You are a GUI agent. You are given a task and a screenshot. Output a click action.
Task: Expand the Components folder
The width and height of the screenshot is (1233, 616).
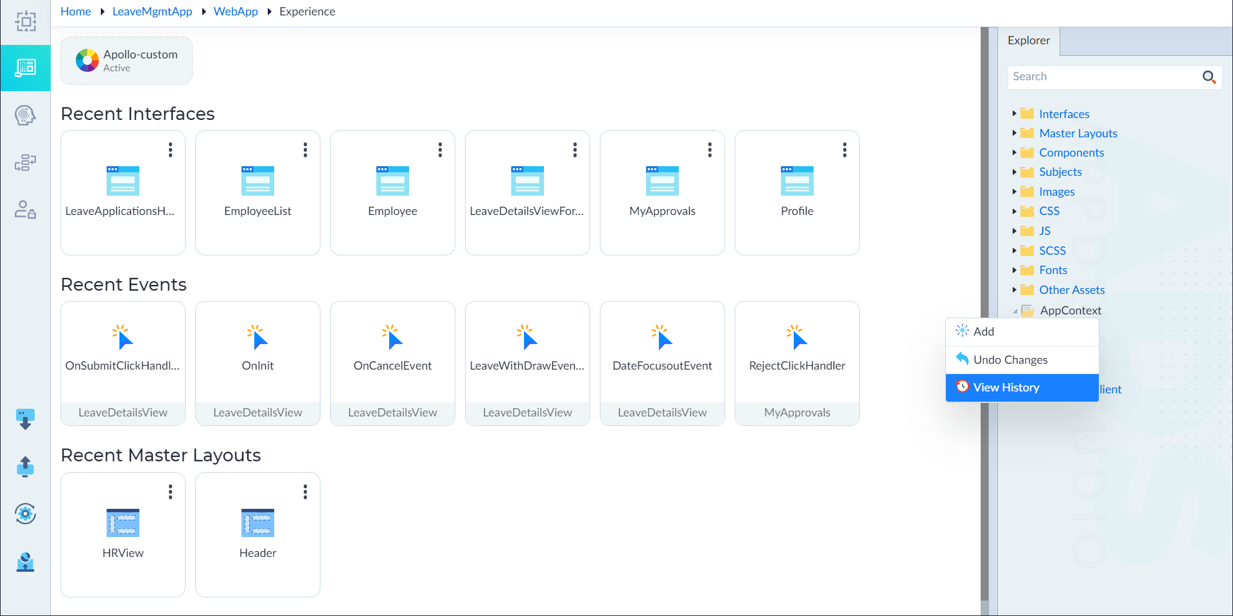pos(1014,152)
